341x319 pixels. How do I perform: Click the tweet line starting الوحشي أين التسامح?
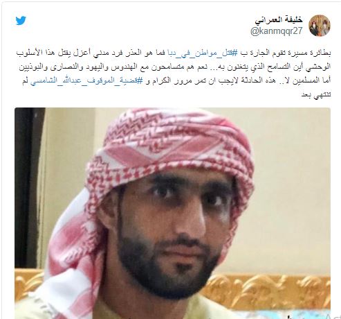pyautogui.click(x=175, y=67)
